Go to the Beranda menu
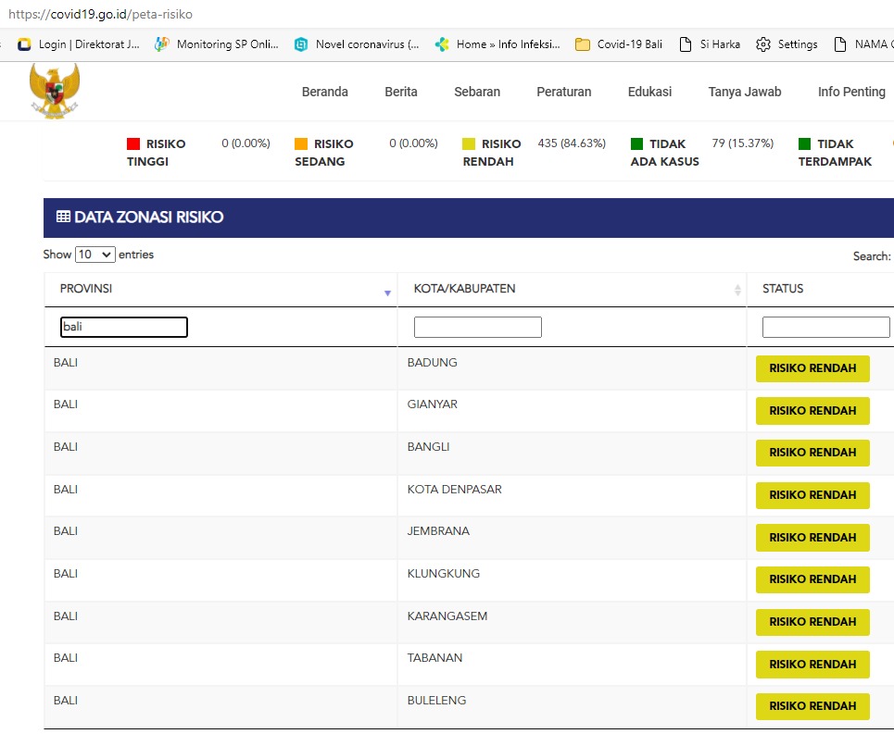The image size is (894, 734). click(x=325, y=92)
